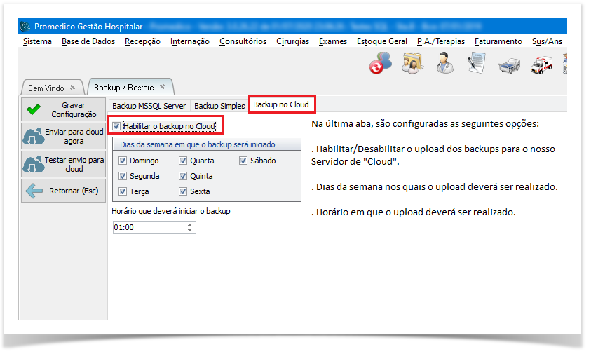Viewport: 591px width, 354px height.
Task: Close the Backup / Restore tab
Action: pyautogui.click(x=162, y=88)
